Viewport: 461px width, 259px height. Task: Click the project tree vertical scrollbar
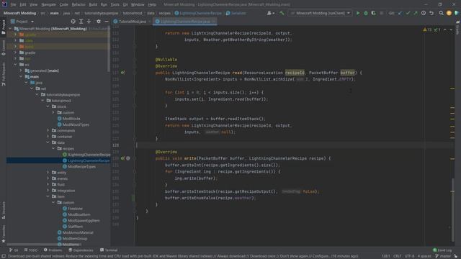tap(109, 50)
